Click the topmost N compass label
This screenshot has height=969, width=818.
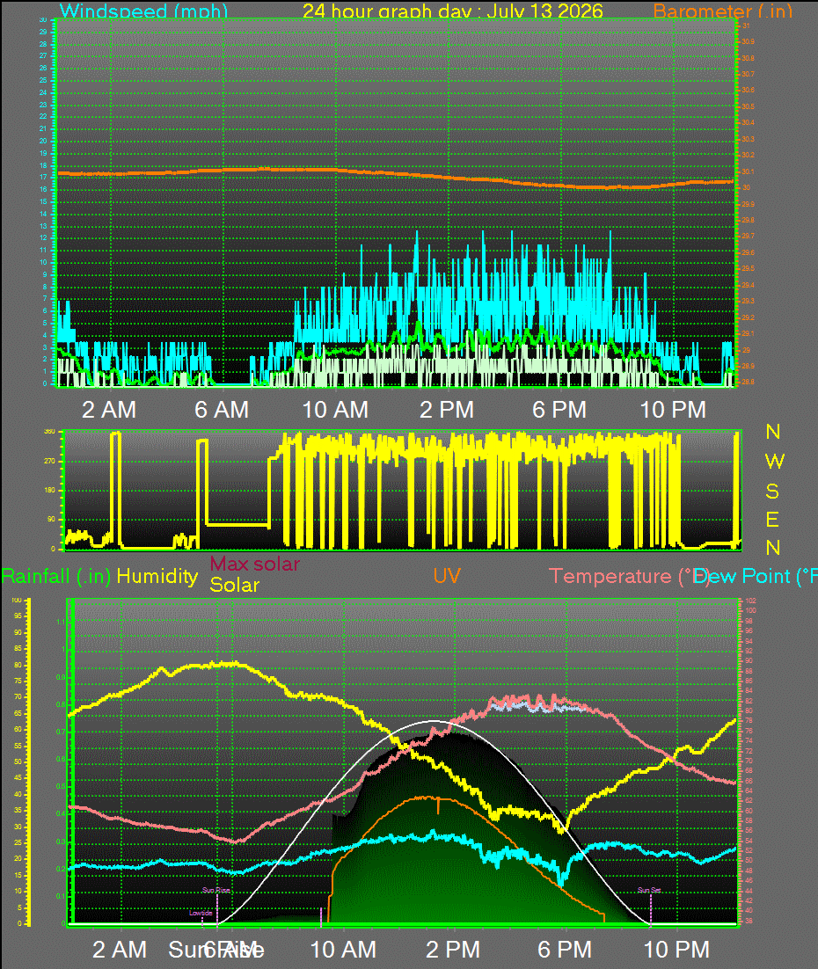tap(773, 432)
